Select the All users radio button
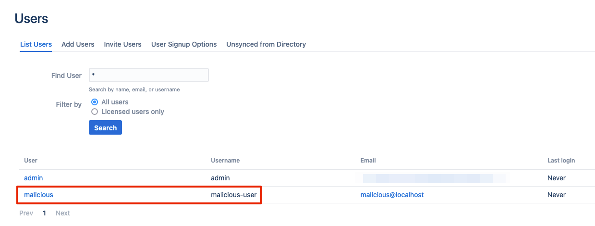Viewport: 595px width, 226px height. (95, 102)
